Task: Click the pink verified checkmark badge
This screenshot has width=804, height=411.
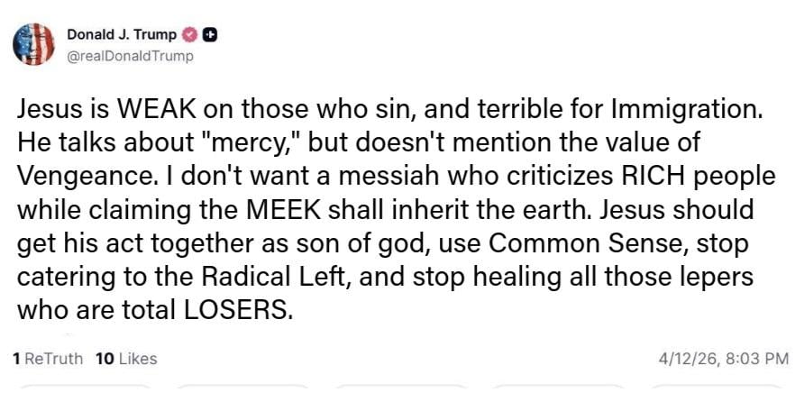Action: [189, 35]
